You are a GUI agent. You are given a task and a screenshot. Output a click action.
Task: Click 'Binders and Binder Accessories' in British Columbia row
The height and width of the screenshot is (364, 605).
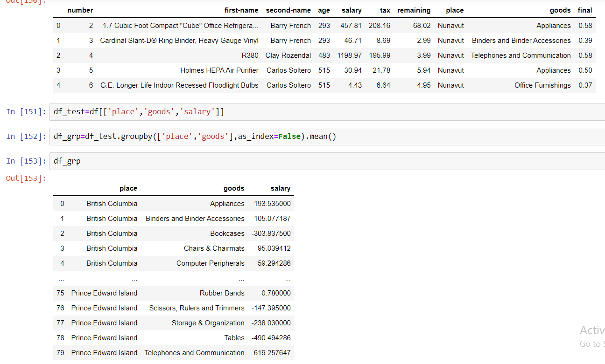coord(195,219)
